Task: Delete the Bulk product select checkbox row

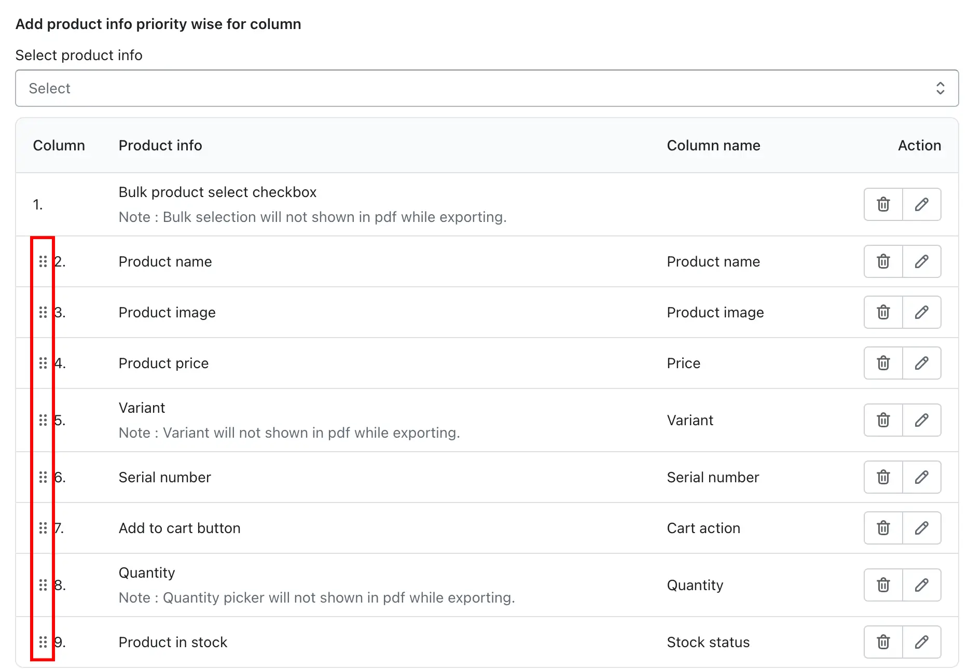Action: click(x=883, y=204)
